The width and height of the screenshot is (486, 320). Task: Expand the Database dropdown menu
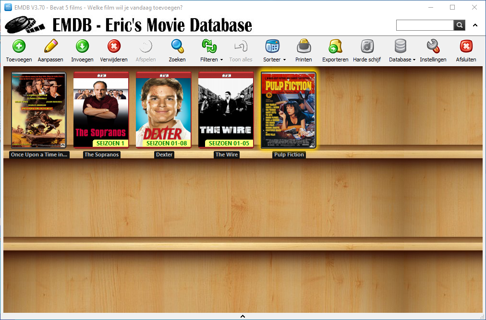(414, 60)
